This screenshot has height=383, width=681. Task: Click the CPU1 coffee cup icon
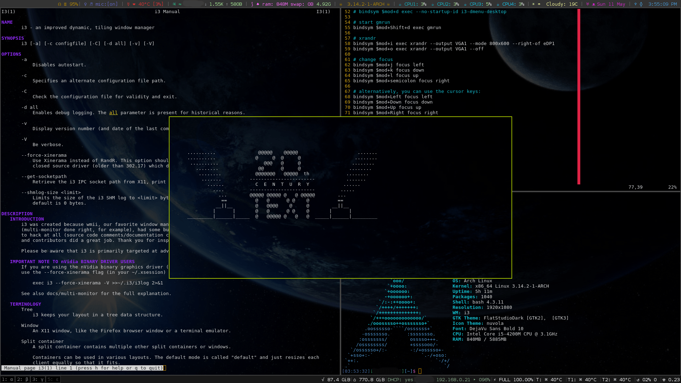(x=400, y=4)
